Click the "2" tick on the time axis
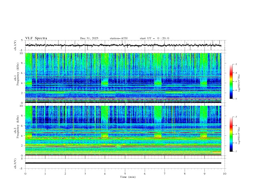Screen dimensions: 253x195 click(x=65, y=174)
